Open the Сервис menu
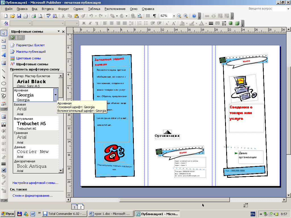 tap(78, 9)
